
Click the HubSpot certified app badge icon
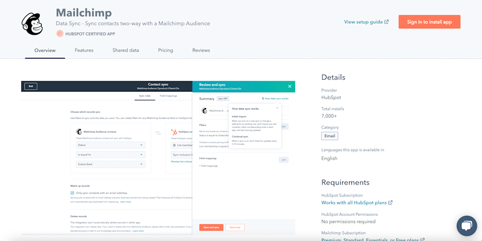click(59, 34)
